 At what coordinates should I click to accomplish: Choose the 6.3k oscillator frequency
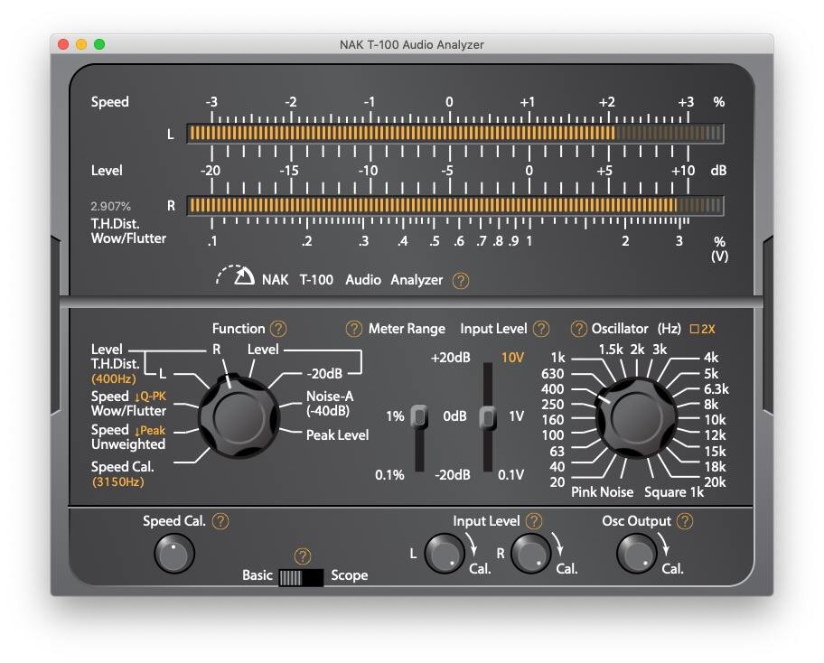pyautogui.click(x=716, y=388)
